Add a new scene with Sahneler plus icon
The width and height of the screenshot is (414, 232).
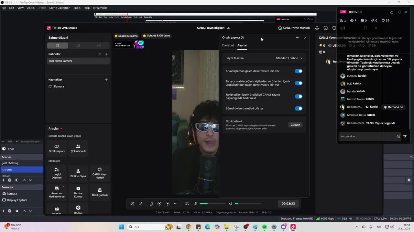click(x=106, y=54)
